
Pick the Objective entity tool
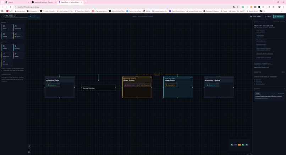7,55
